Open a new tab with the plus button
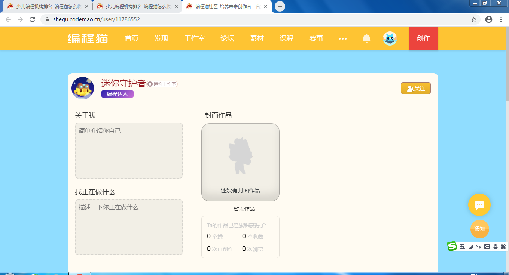Viewport: 509px width, 275px height. pyautogui.click(x=280, y=6)
